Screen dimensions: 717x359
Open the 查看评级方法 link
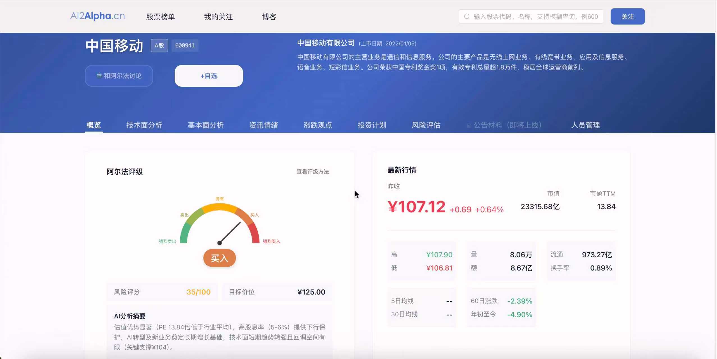[x=312, y=172]
